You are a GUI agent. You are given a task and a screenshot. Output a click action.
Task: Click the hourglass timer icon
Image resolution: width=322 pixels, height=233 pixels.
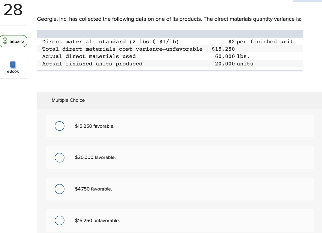click(x=5, y=41)
